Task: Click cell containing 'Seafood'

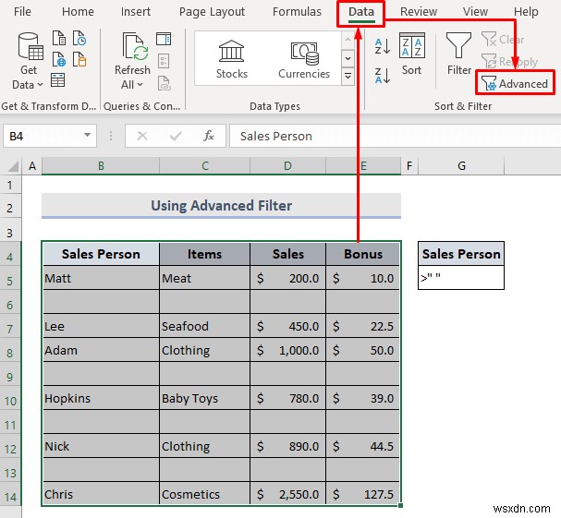Action: pyautogui.click(x=204, y=326)
